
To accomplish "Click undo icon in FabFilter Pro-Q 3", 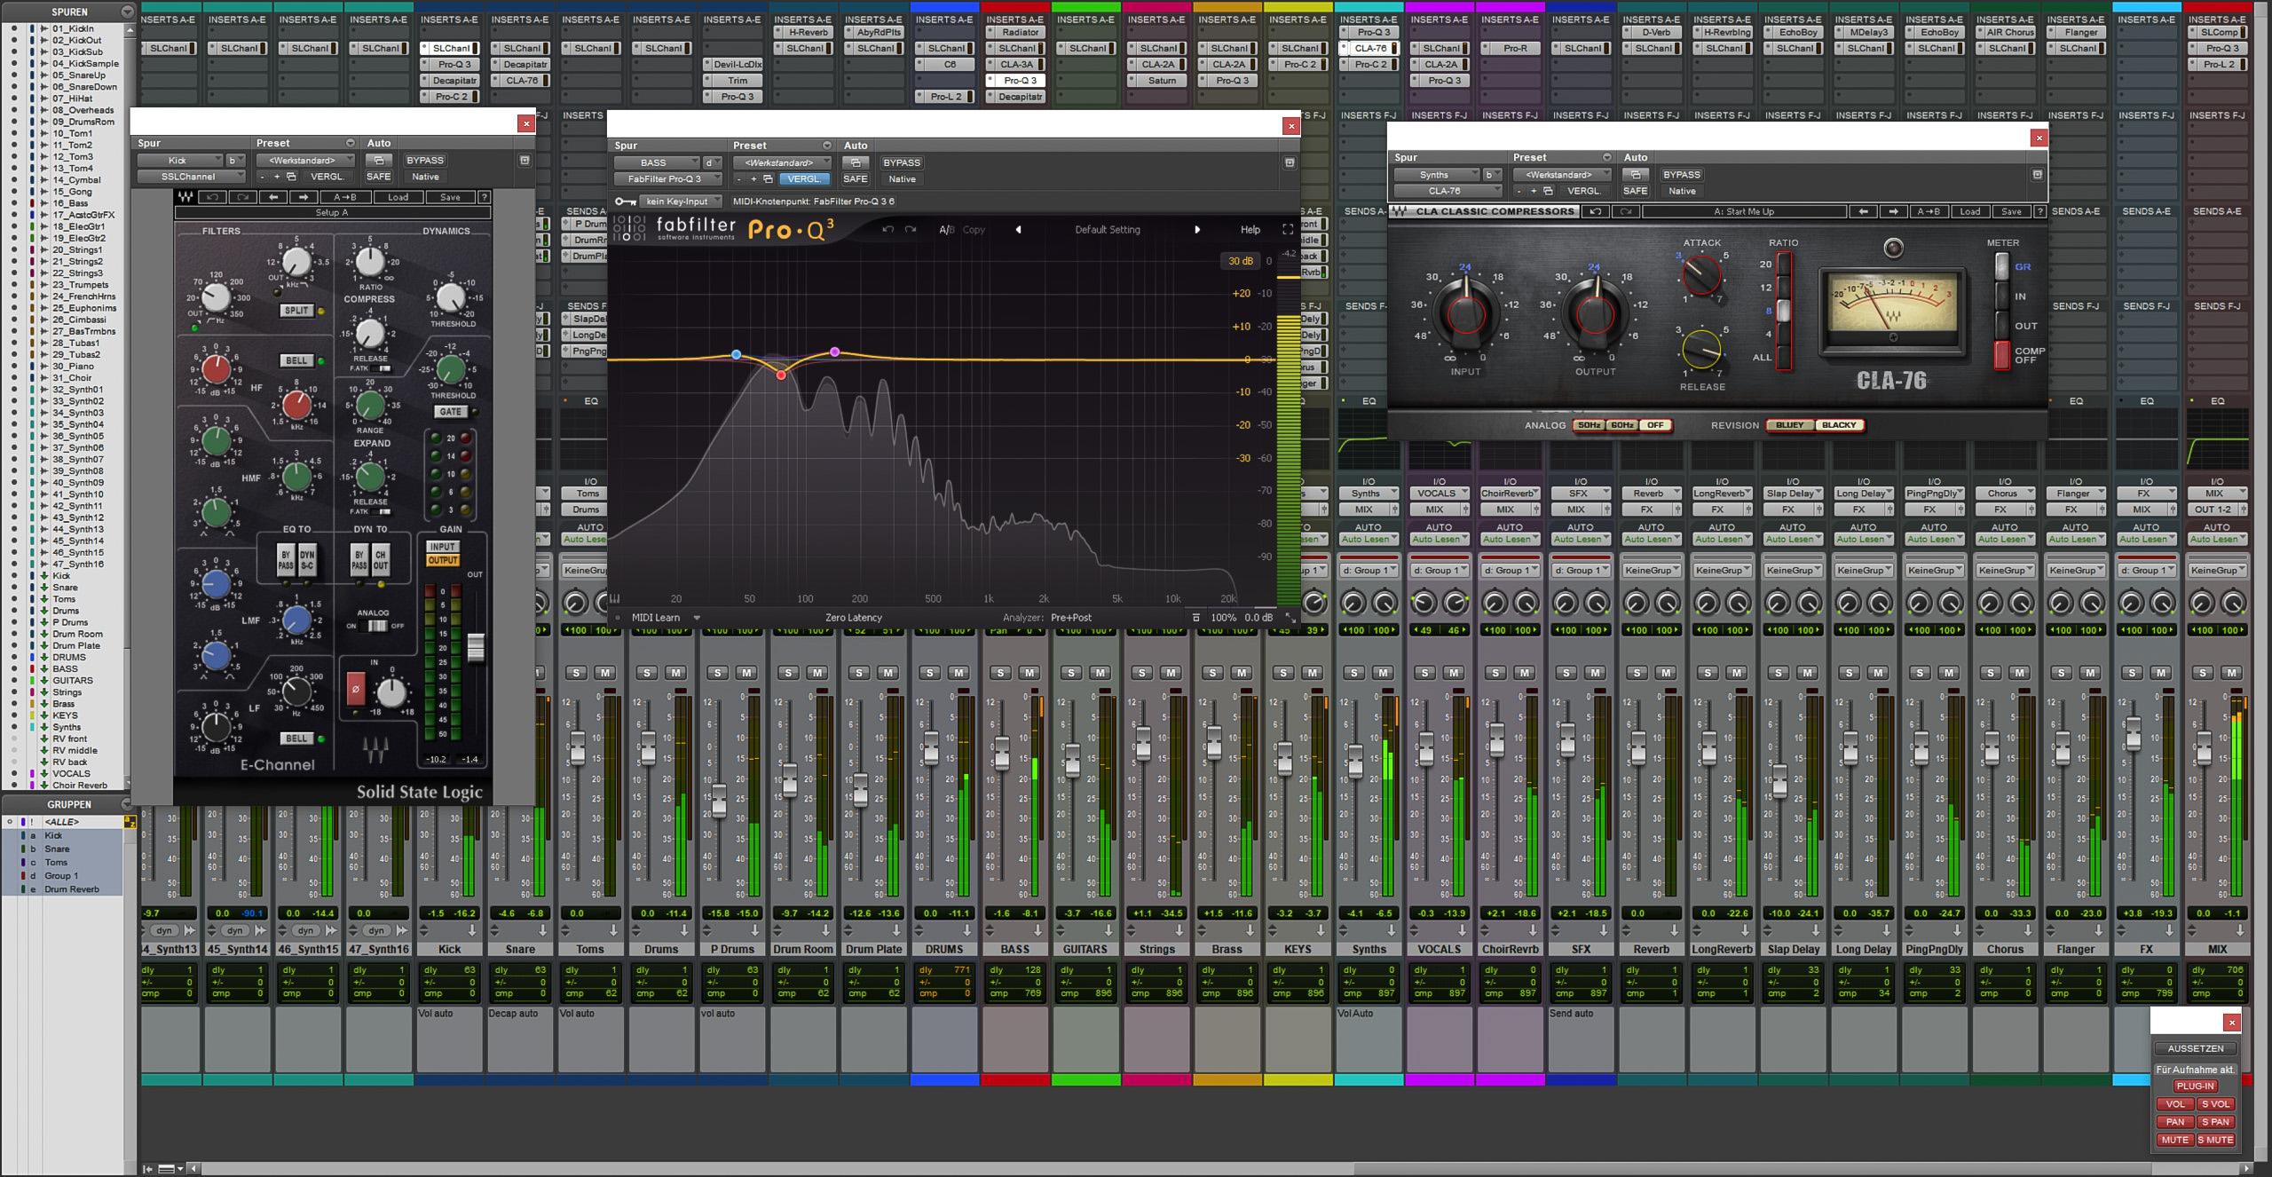I will tap(887, 229).
